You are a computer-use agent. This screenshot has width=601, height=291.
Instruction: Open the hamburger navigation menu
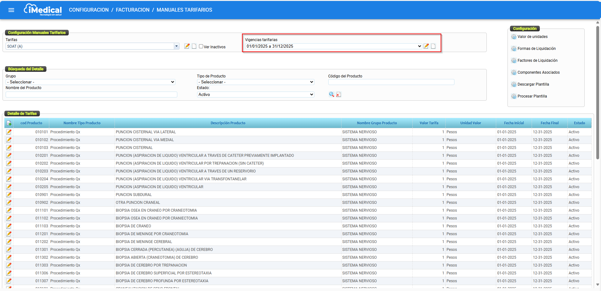click(x=11, y=10)
